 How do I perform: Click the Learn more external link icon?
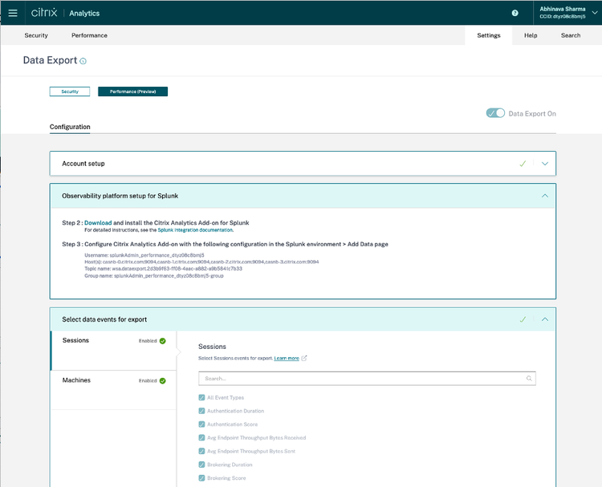304,358
